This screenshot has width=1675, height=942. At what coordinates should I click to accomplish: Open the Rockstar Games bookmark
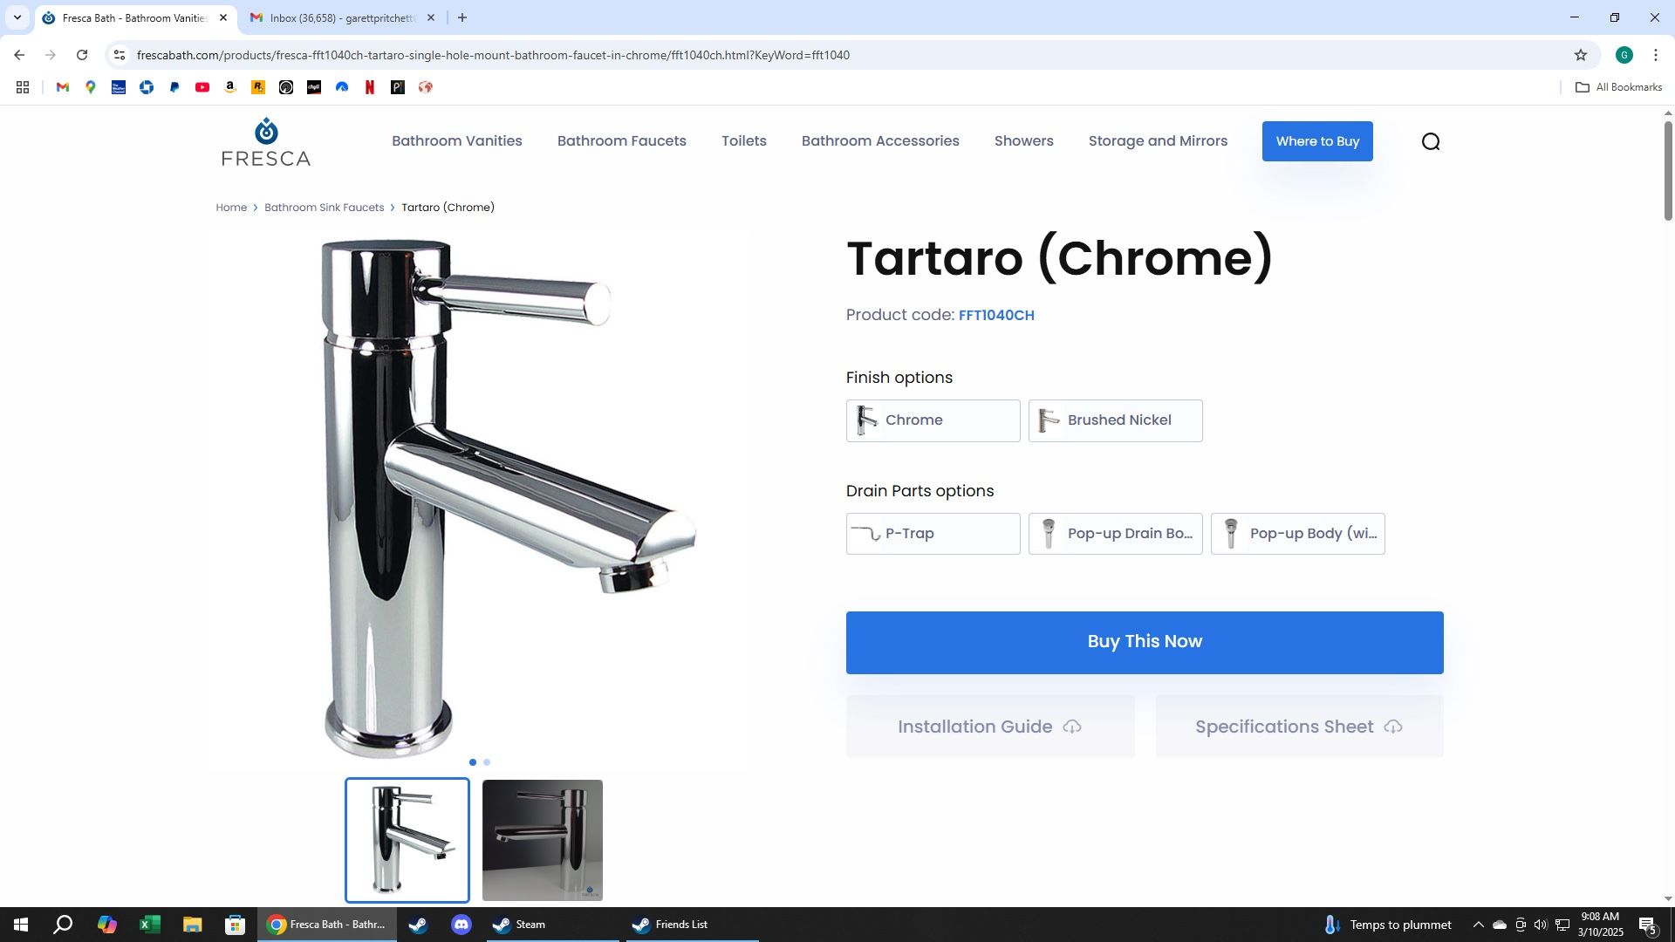click(x=258, y=87)
